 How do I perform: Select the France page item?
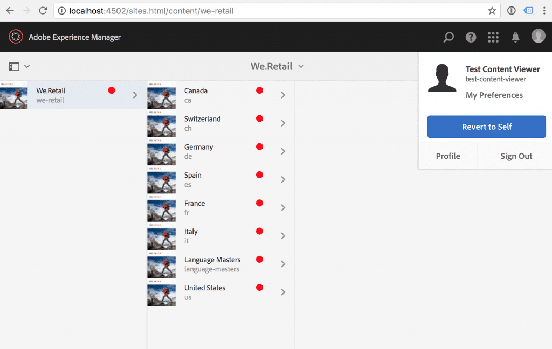pyautogui.click(x=220, y=207)
